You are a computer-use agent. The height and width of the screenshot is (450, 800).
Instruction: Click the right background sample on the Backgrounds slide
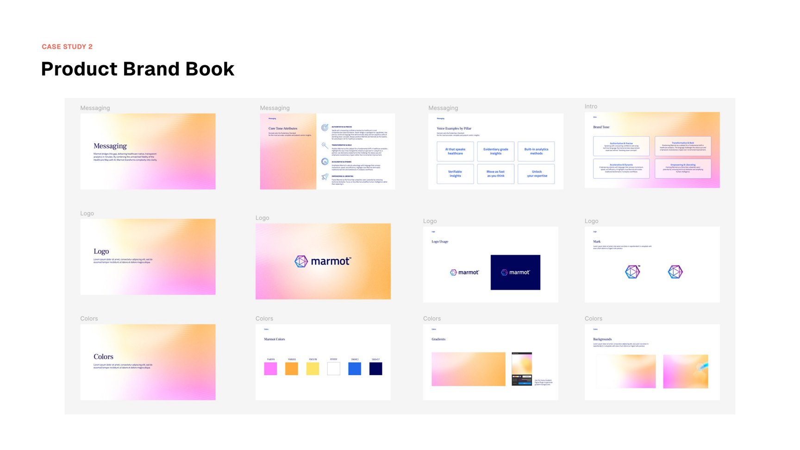[x=686, y=371]
